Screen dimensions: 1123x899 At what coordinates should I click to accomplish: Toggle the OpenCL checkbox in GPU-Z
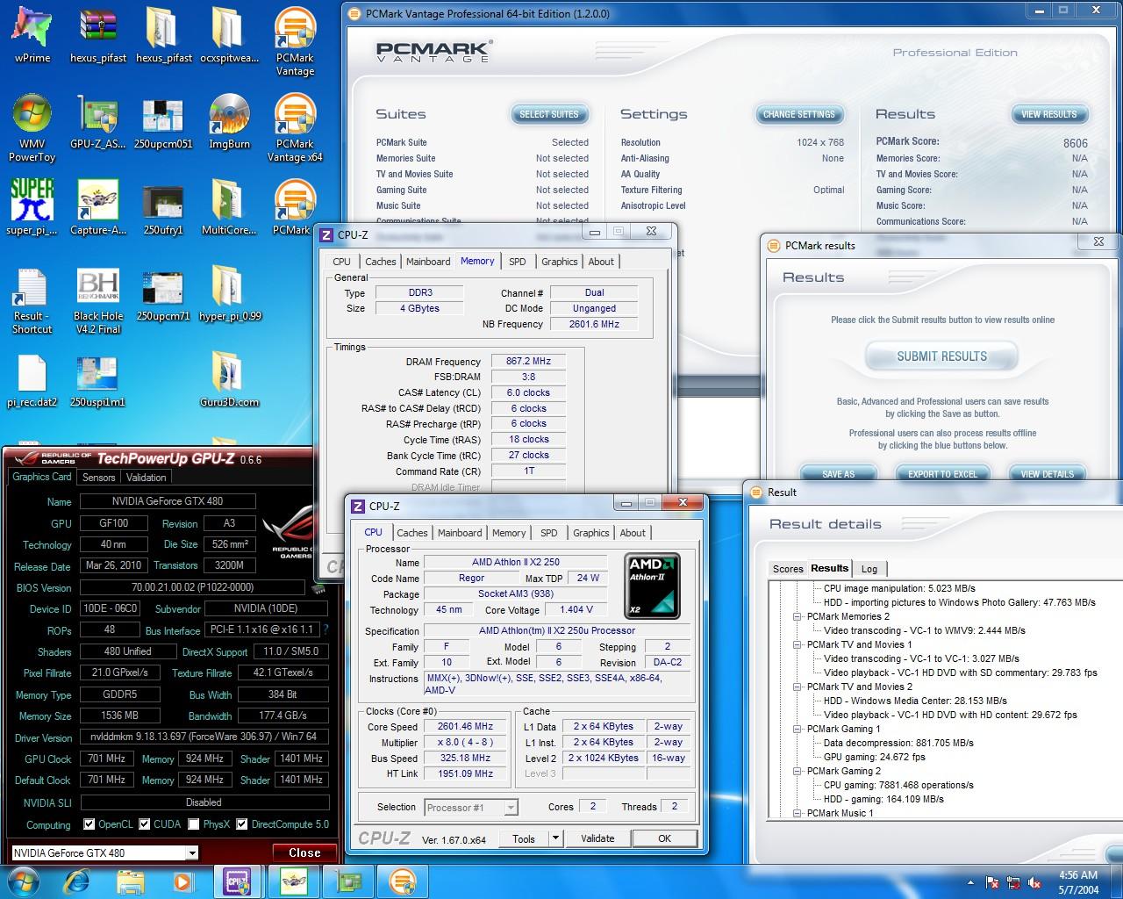[89, 823]
